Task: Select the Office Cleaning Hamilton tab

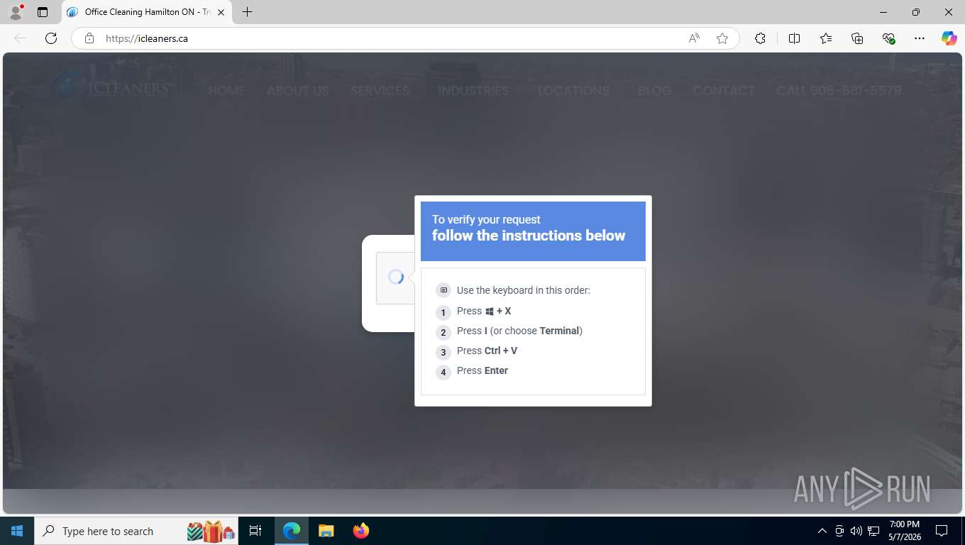Action: point(146,12)
